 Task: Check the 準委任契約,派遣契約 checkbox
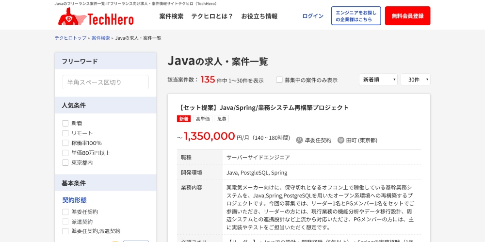point(65,231)
